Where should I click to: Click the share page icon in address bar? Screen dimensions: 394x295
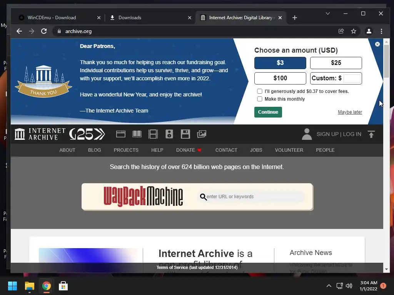pyautogui.click(x=341, y=31)
